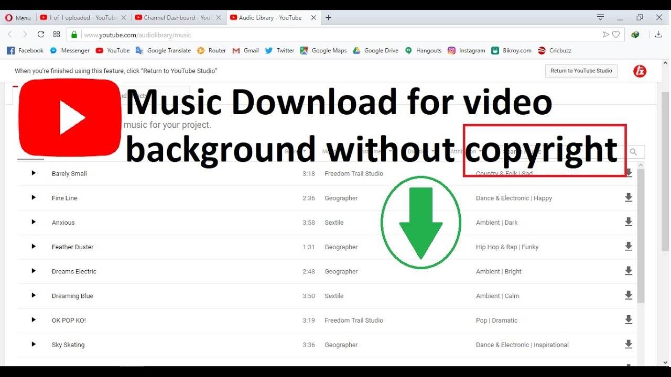Viewport: 671px width, 377px height.
Task: Open the Speed Dial start page
Action: [x=57, y=35]
